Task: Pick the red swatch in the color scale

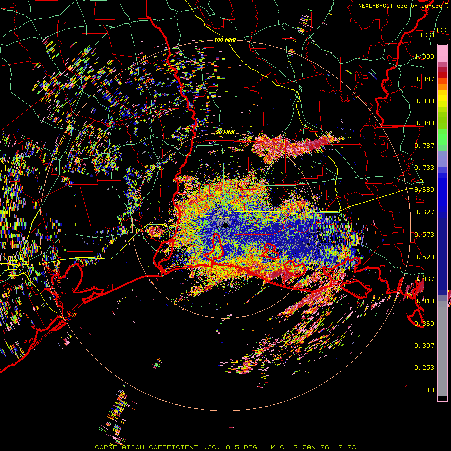Action: click(x=442, y=75)
